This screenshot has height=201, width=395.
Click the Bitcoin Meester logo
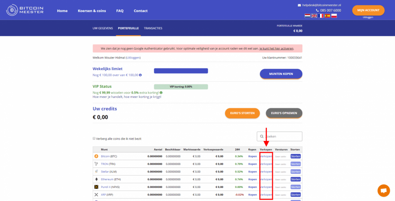pyautogui.click(x=25, y=10)
